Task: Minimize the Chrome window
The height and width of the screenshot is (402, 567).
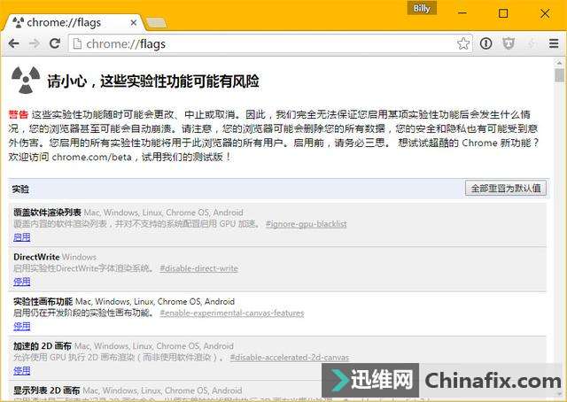Action: click(462, 13)
